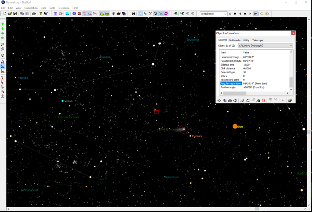Open the File menu

point(3,8)
